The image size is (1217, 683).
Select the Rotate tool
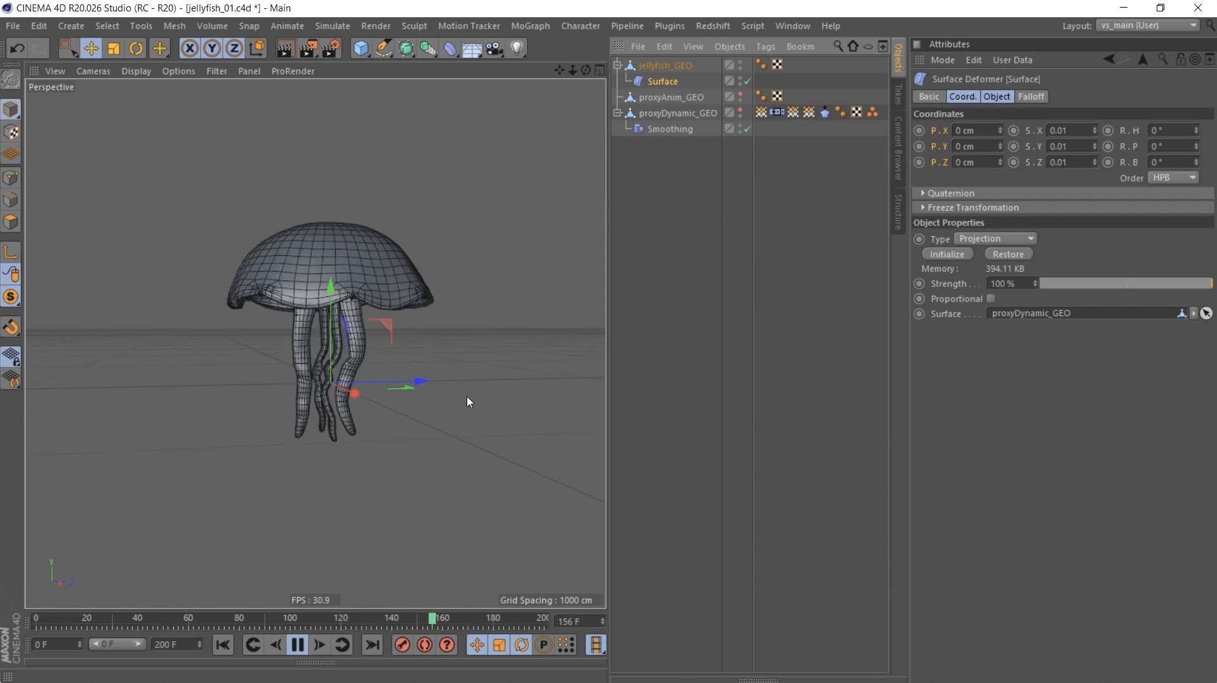[135, 48]
